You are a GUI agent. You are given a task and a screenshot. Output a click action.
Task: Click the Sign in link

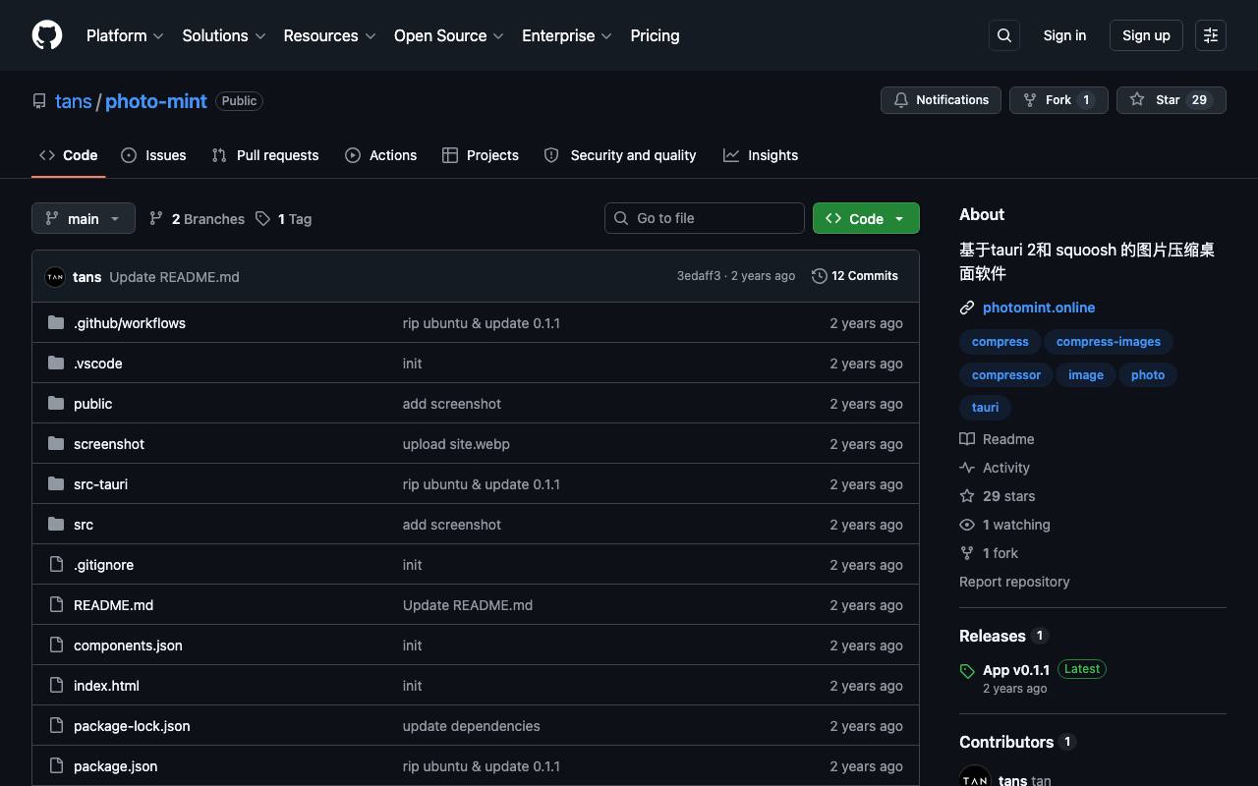[1064, 35]
